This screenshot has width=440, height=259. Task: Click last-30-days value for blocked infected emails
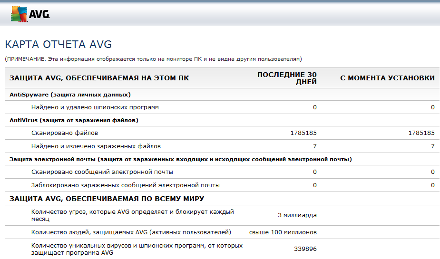[x=315, y=185]
